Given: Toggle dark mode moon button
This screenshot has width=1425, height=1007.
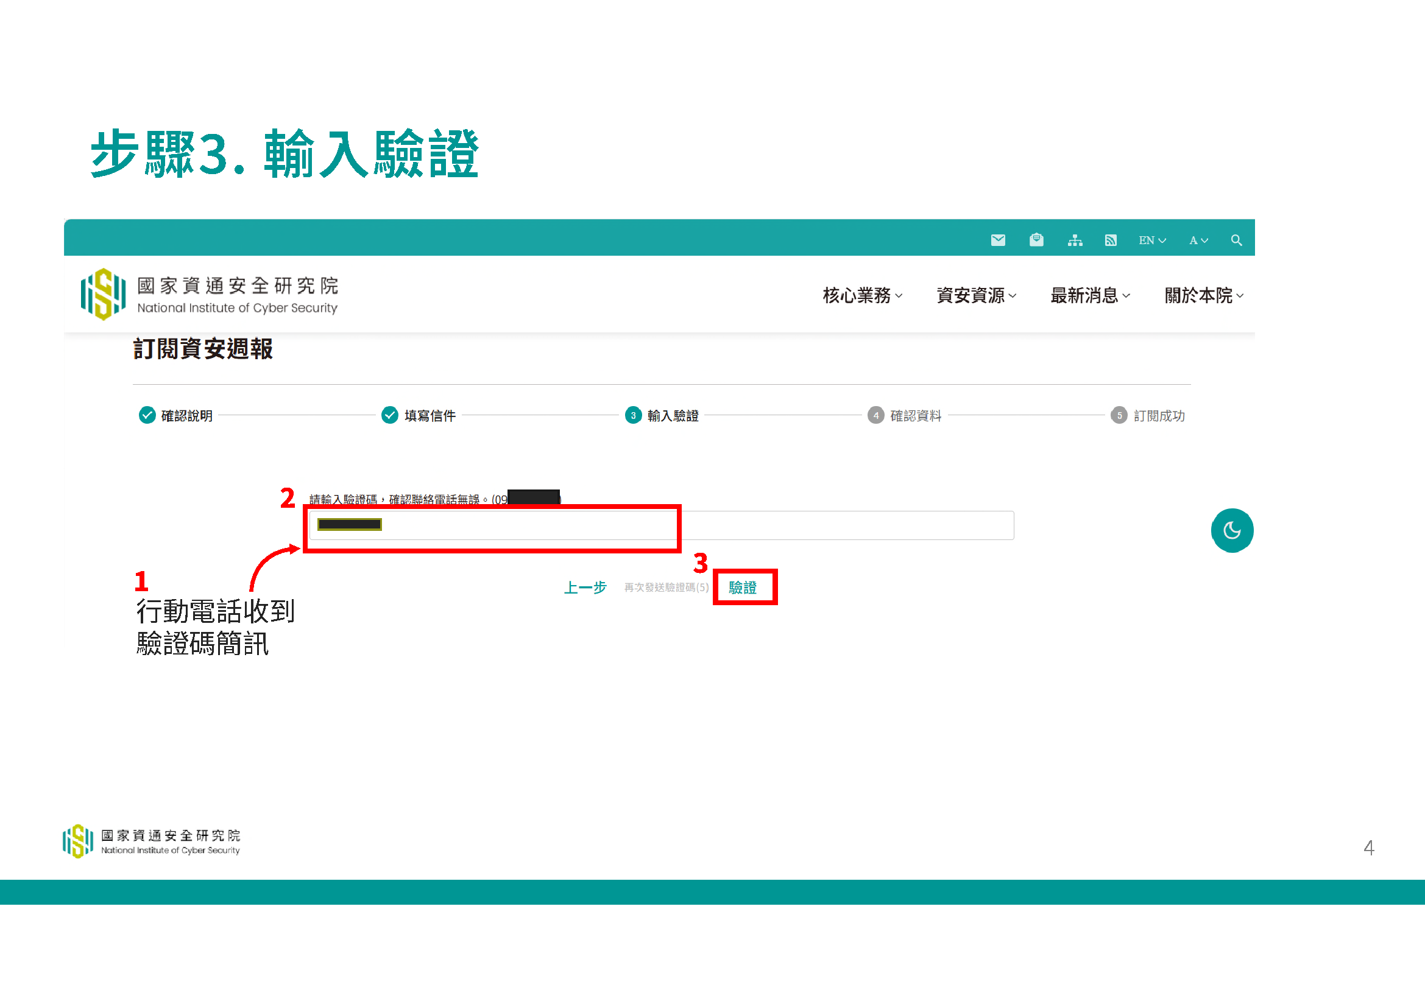Looking at the screenshot, I should [1232, 530].
